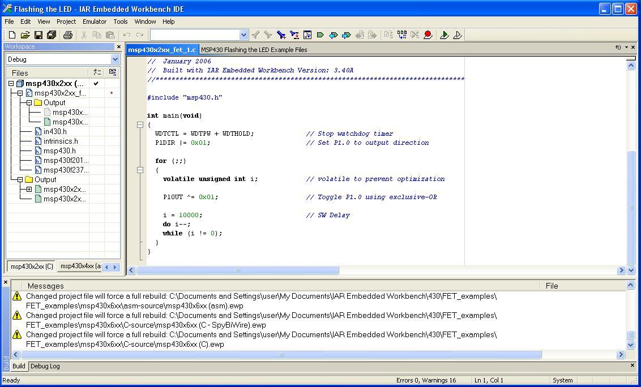The height and width of the screenshot is (387, 641).
Task: Jump to the next bookmark icon
Action: click(347, 35)
